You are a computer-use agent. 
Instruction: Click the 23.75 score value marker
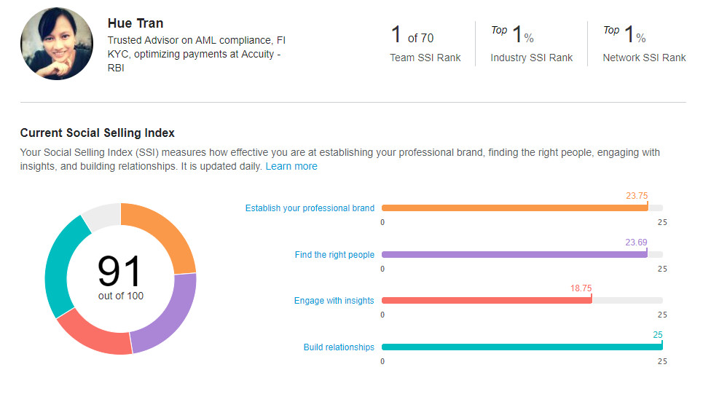(x=637, y=196)
